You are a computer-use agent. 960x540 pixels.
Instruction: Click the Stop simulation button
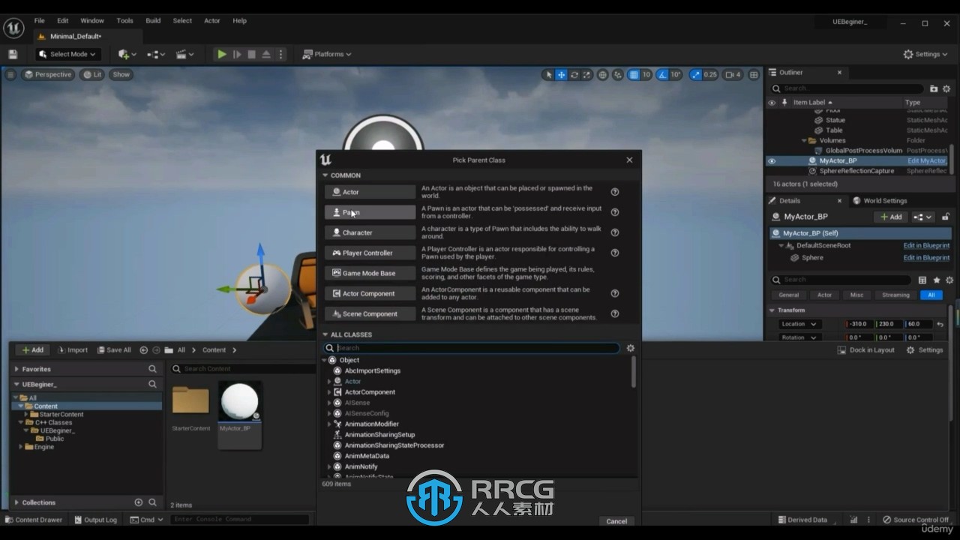coord(251,54)
